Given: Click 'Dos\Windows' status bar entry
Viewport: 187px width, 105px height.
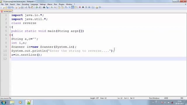Looking at the screenshot, I should coord(154,98).
